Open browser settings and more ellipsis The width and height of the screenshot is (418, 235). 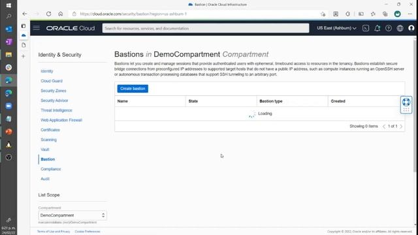(410, 14)
